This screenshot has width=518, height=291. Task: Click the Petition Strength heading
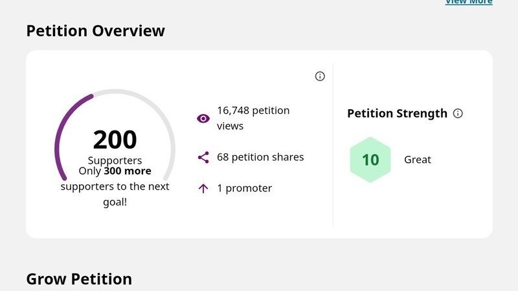coord(397,114)
